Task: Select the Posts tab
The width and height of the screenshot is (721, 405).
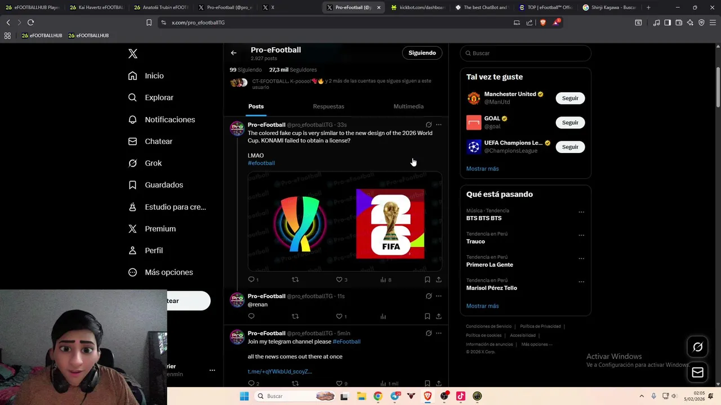Action: point(256,106)
